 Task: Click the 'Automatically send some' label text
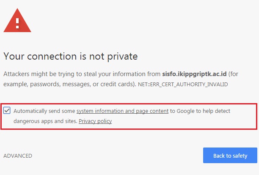coord(44,111)
